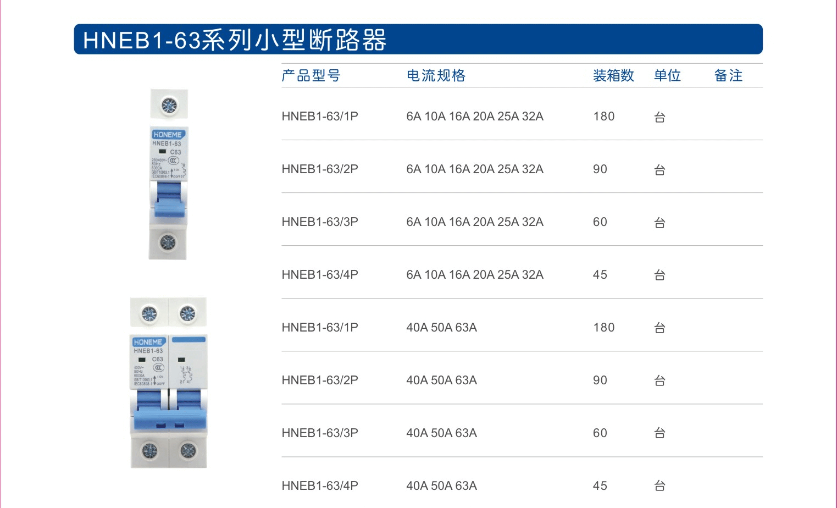Image resolution: width=837 pixels, height=508 pixels.
Task: Click unit 台 in the 40A–63A 1P row
Action: point(660,328)
